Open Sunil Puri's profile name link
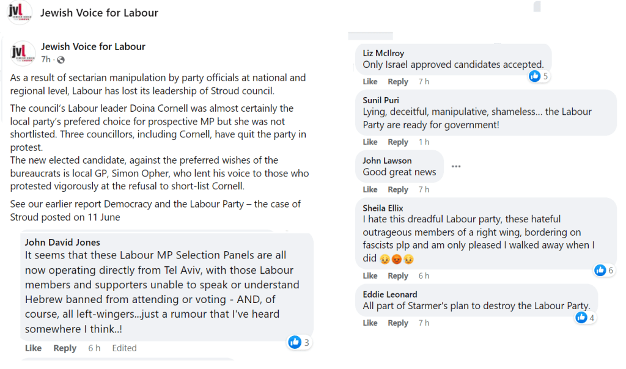Image resolution: width=626 pixels, height=369 pixels. [381, 100]
